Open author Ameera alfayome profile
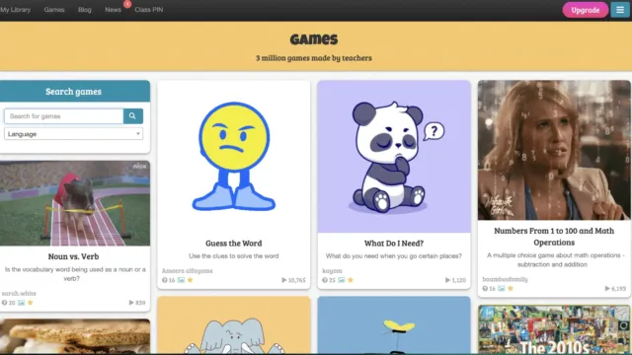 [x=188, y=271]
